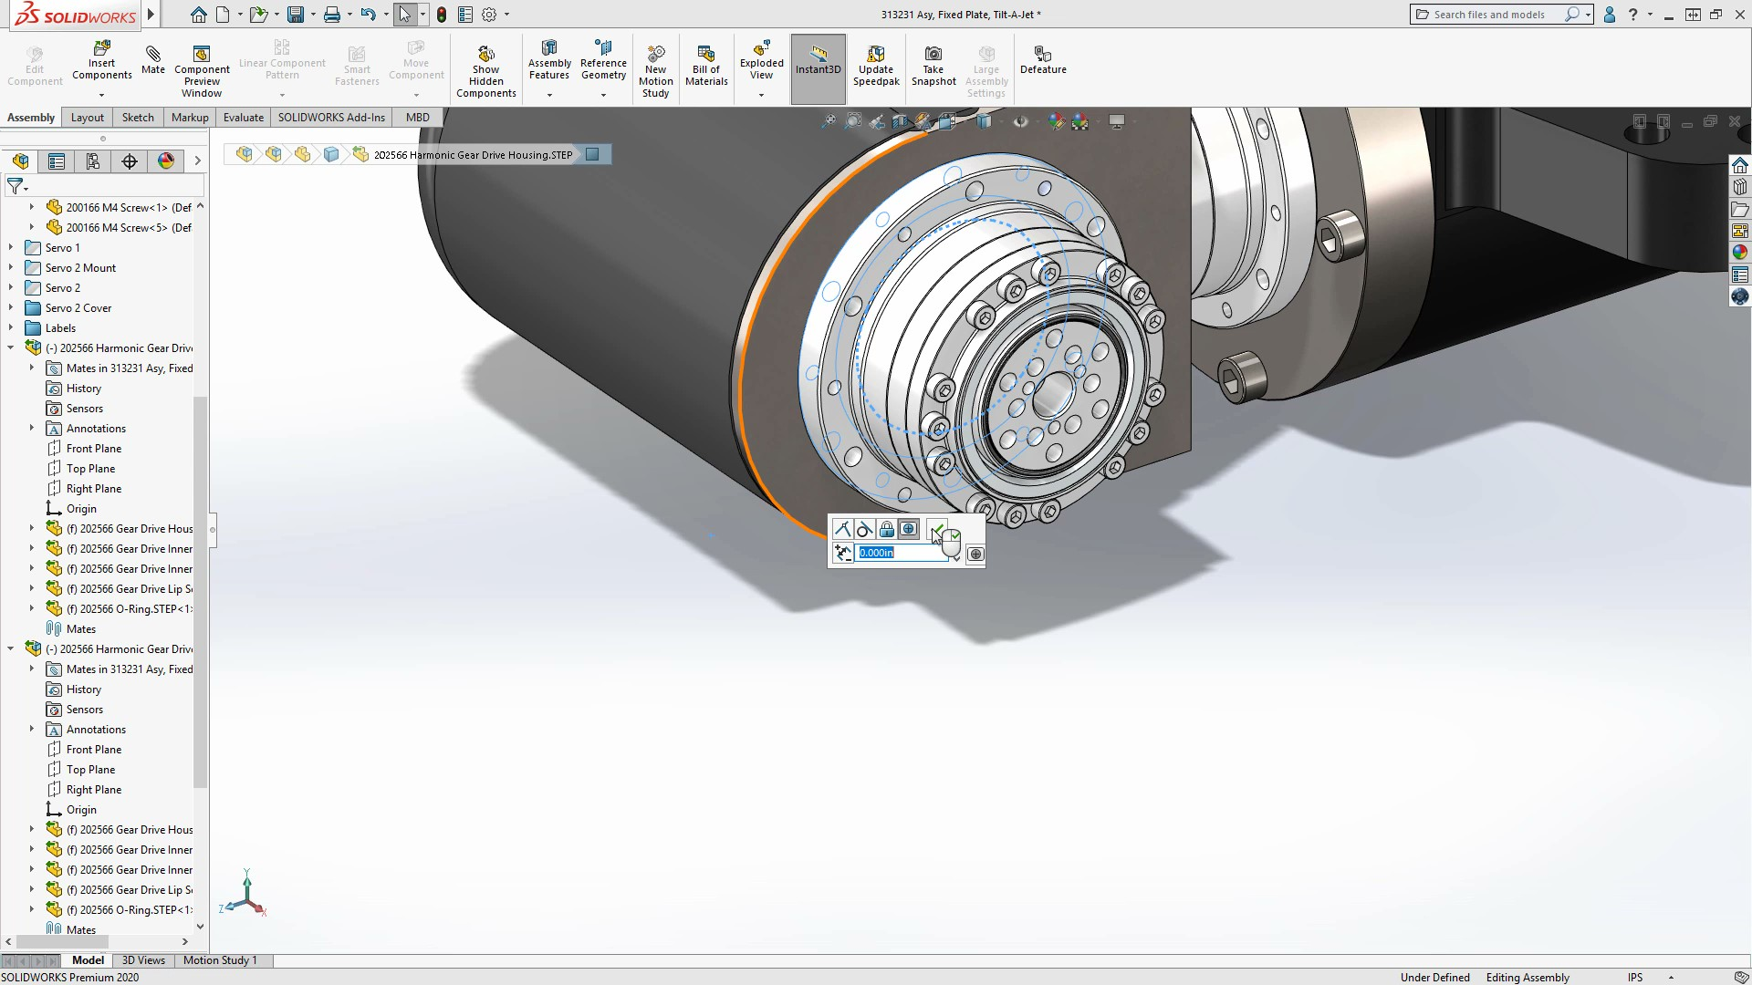1752x985 pixels.
Task: Collapse first 202566 Harmonic Gear Drive node
Action: coord(11,347)
